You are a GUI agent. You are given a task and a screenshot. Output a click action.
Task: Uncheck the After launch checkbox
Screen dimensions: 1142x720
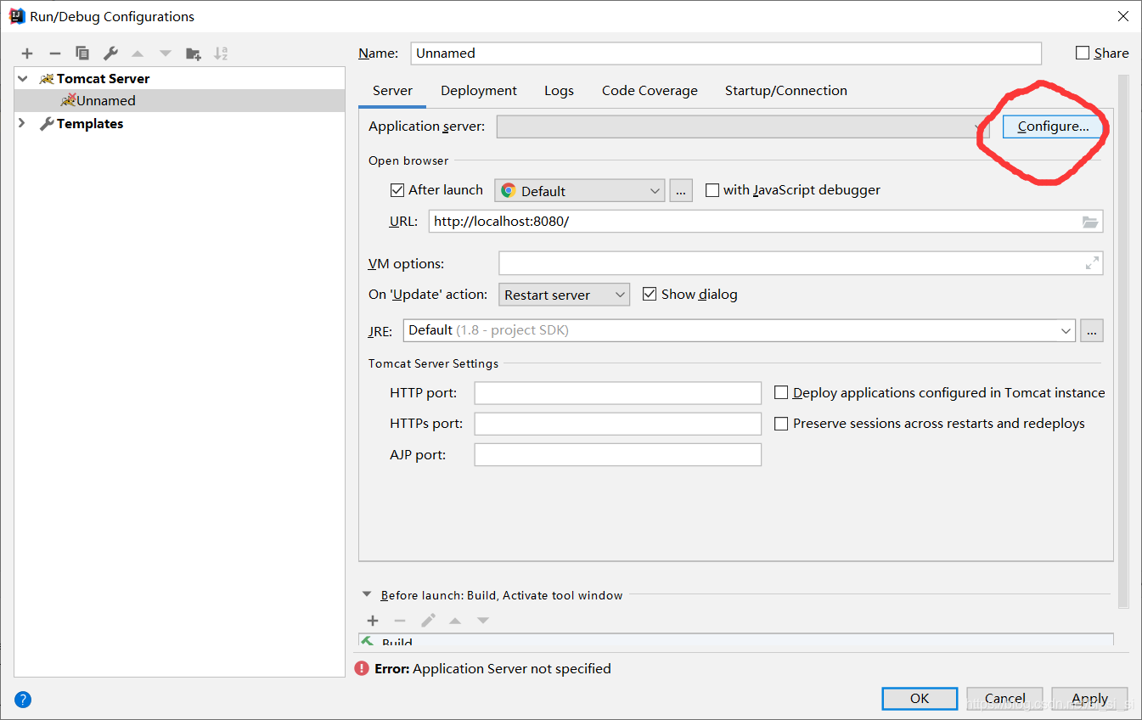397,190
